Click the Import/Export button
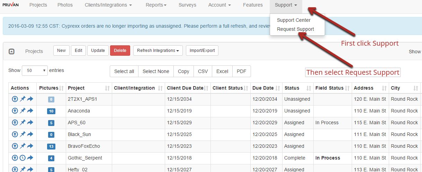The image size is (422, 172). coord(202,51)
